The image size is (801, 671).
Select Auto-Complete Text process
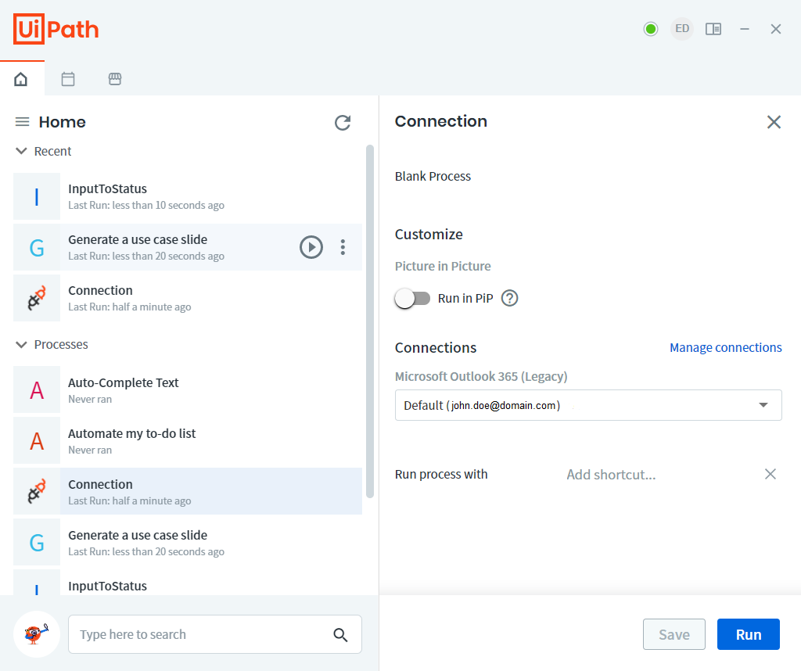coord(188,390)
